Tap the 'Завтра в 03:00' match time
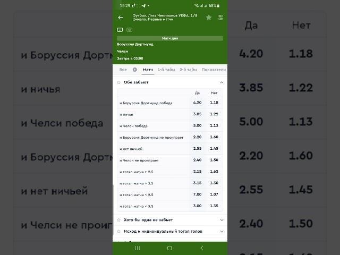 [130, 58]
